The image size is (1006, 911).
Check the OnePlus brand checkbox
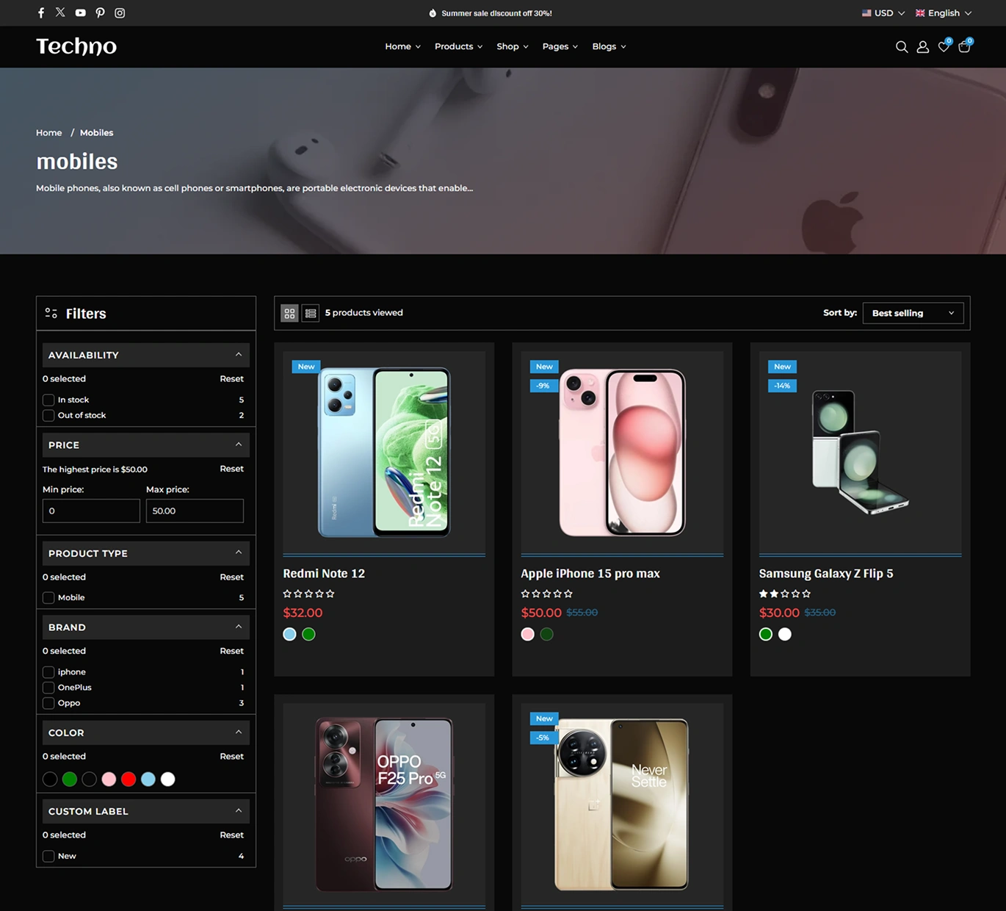click(x=48, y=687)
